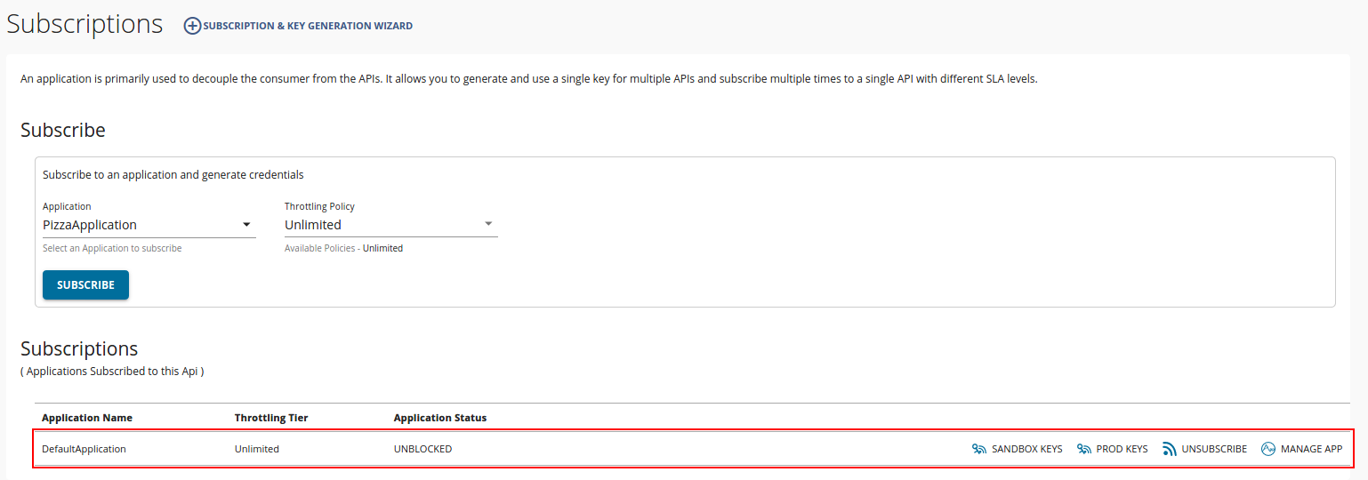Expand the Application dropdown arrow
Viewport: 1368px width, 480px height.
(x=246, y=225)
